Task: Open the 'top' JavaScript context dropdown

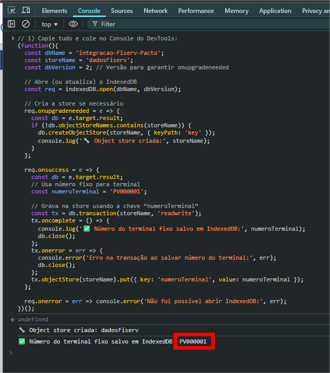Action: pyautogui.click(x=50, y=24)
